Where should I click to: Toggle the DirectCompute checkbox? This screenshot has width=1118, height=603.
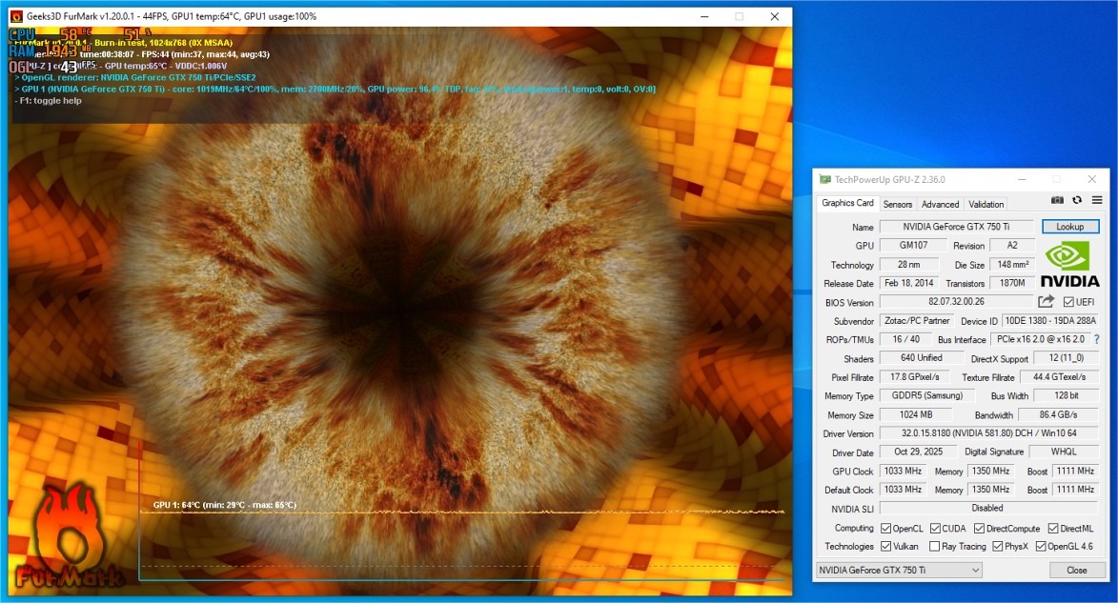(x=979, y=528)
